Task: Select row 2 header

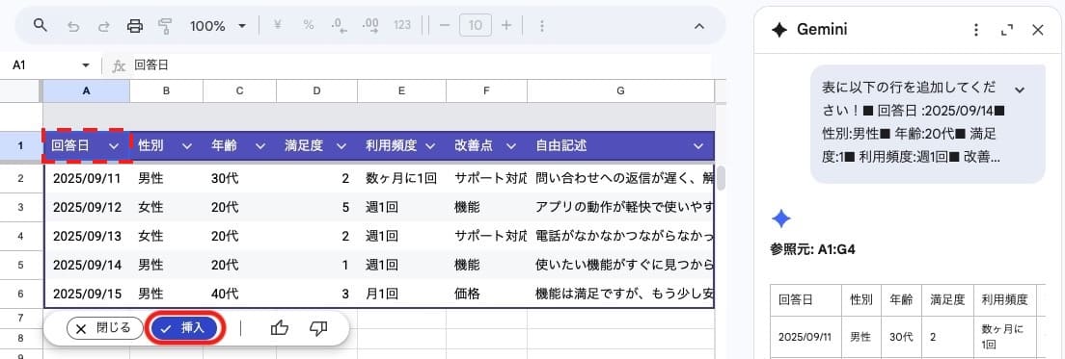Action: 21,179
